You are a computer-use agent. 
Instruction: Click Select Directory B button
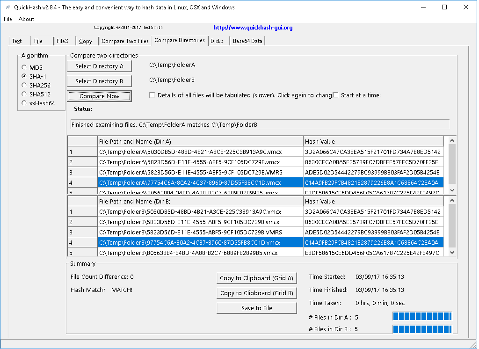tap(99, 81)
